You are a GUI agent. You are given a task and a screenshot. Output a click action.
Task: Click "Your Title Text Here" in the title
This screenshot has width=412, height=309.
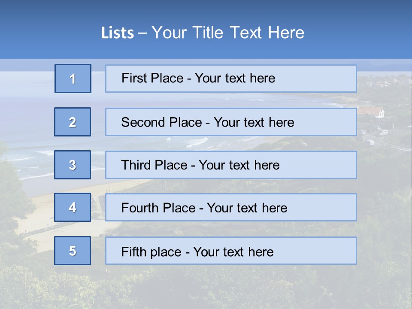228,33
